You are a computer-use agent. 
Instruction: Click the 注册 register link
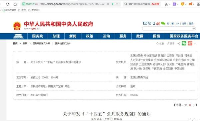point(184,23)
